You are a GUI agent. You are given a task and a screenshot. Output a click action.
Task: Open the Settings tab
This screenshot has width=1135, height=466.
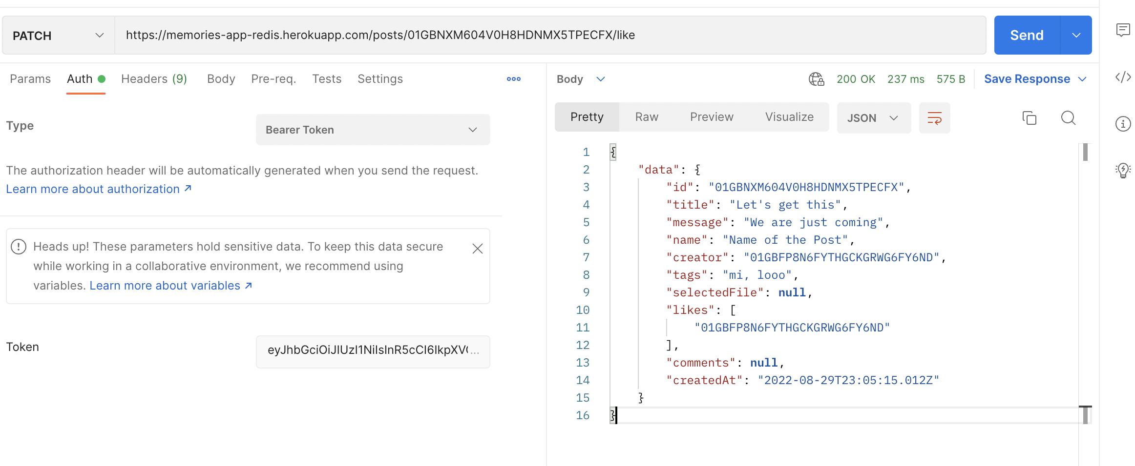coord(380,79)
